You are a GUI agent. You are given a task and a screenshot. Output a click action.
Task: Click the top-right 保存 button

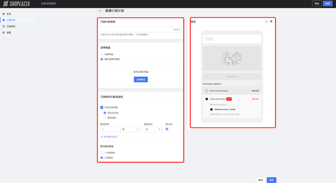point(328,4)
